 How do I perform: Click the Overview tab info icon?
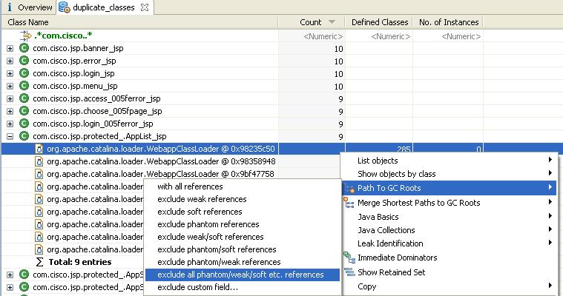(x=9, y=7)
